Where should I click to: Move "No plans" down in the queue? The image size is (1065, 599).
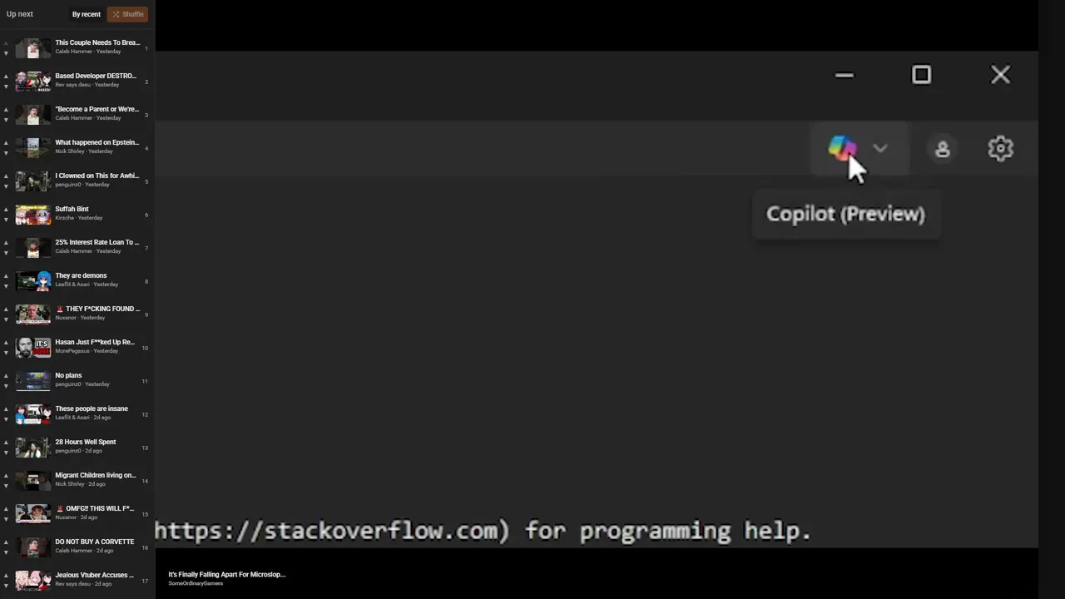point(6,386)
